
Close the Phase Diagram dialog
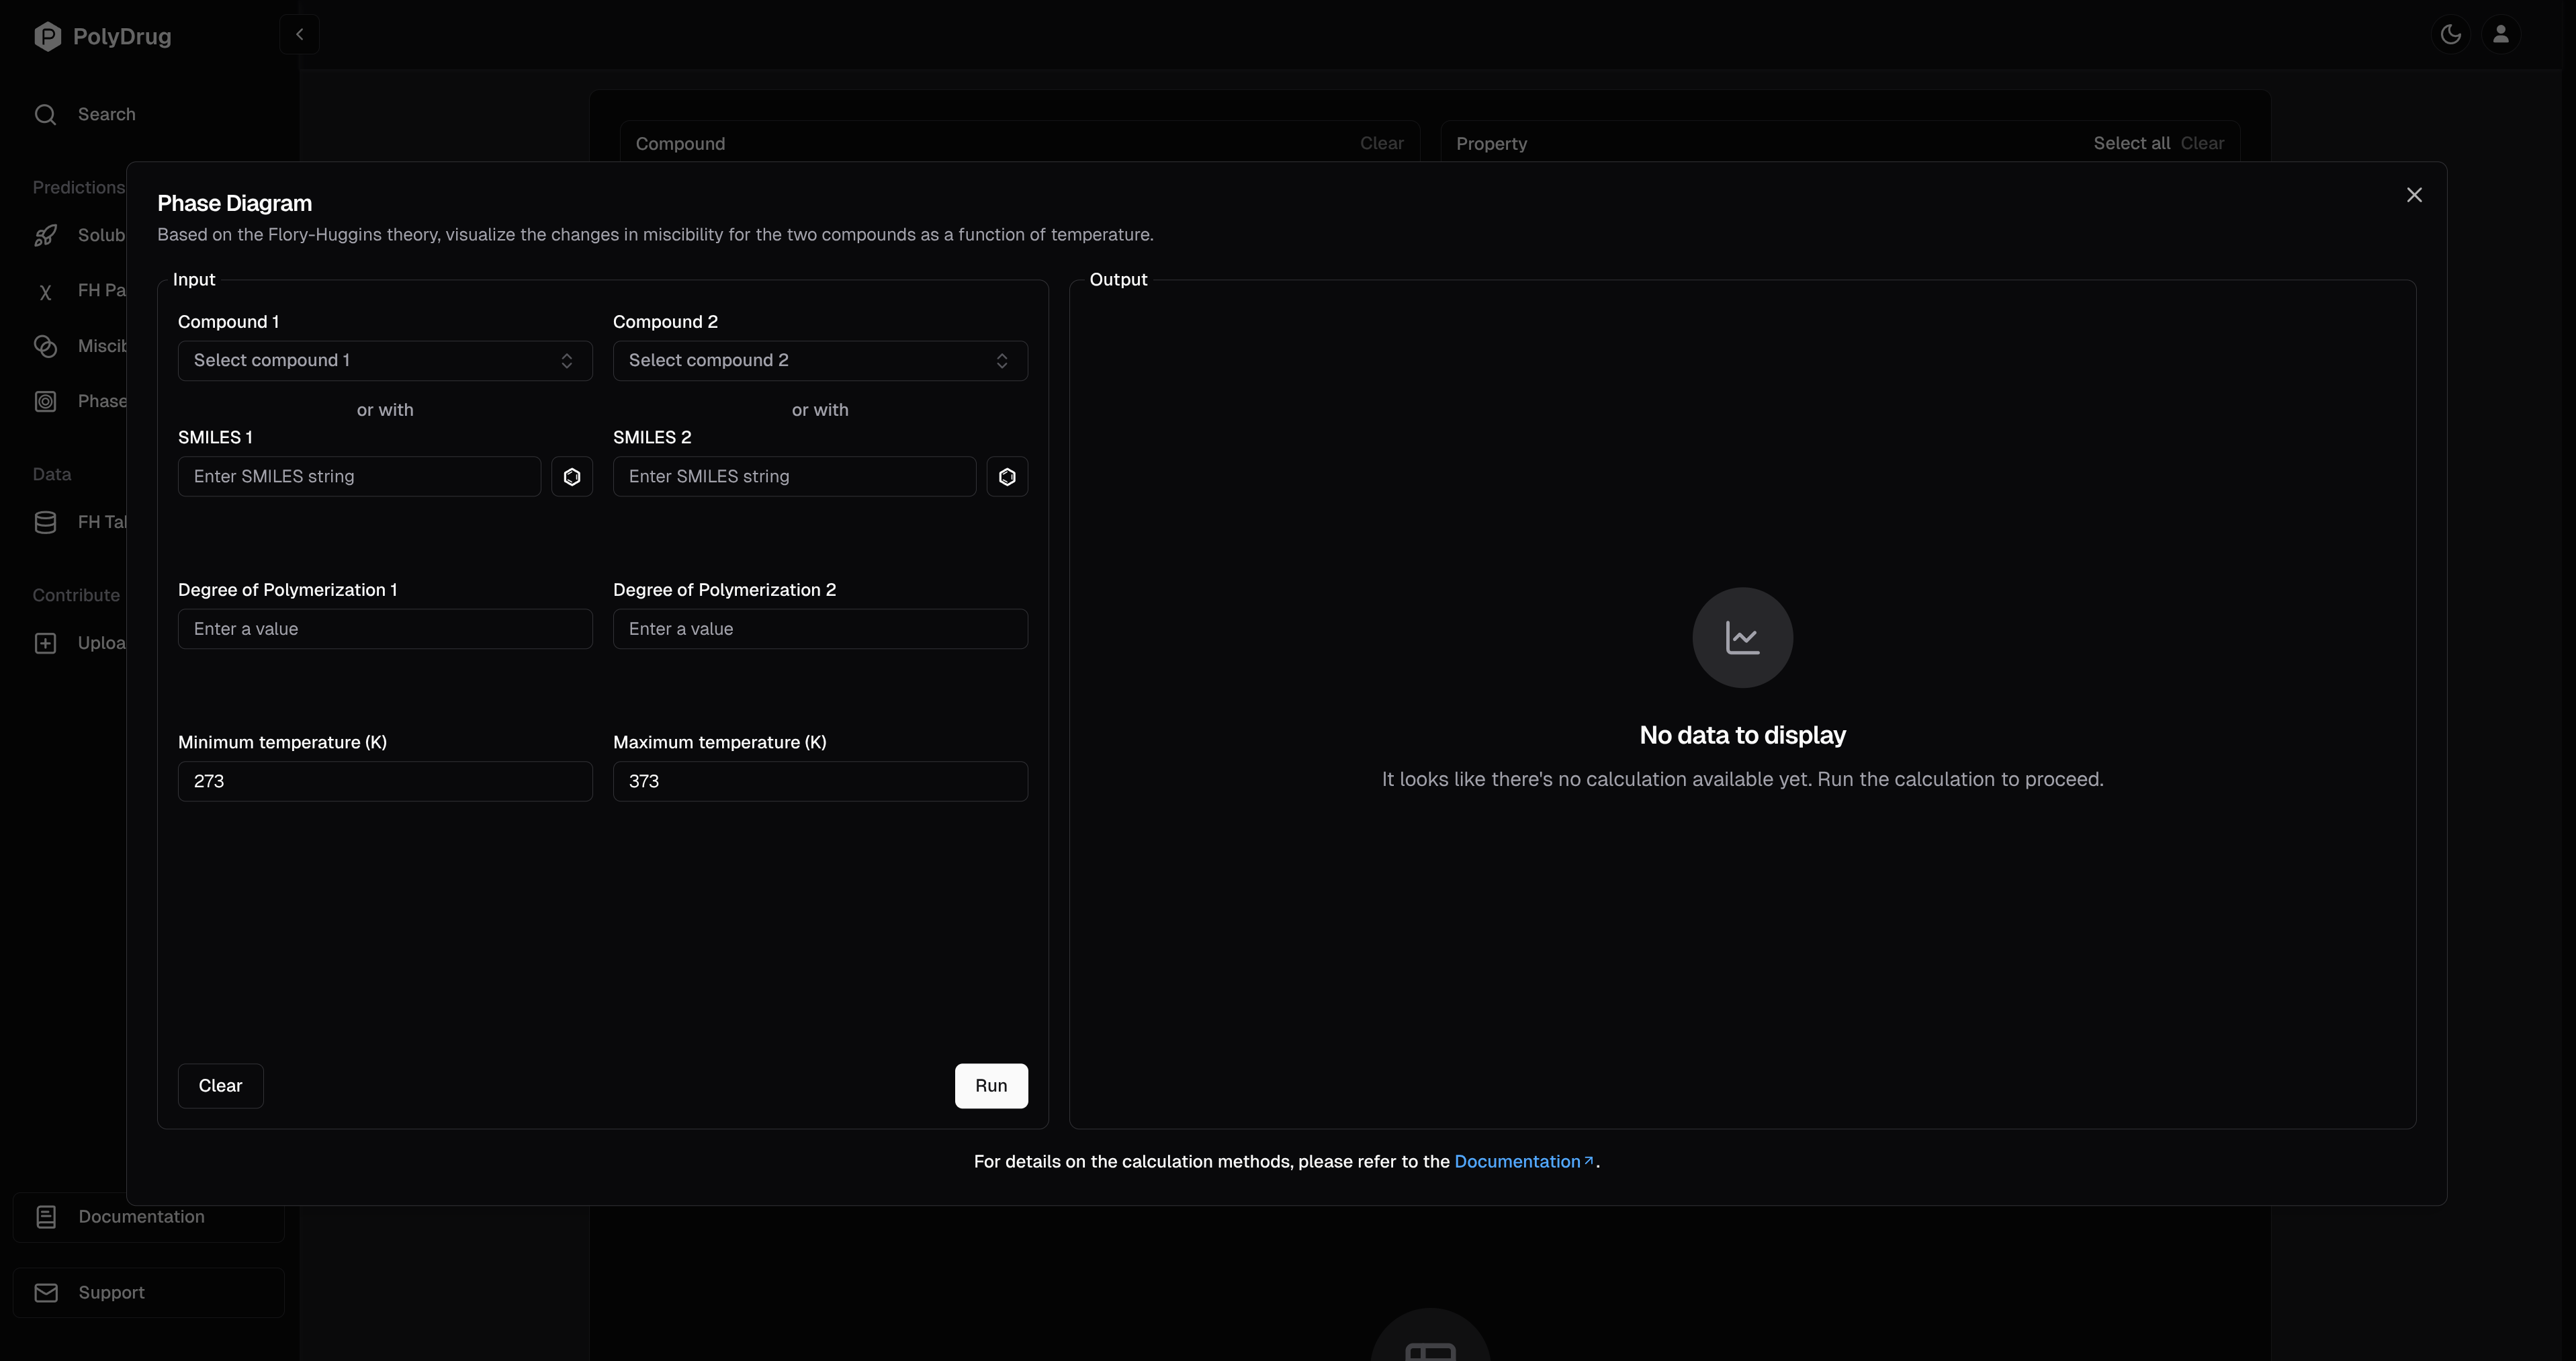tap(2413, 195)
